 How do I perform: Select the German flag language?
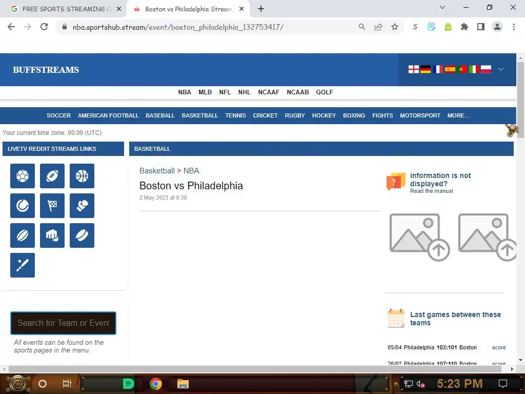coord(426,69)
